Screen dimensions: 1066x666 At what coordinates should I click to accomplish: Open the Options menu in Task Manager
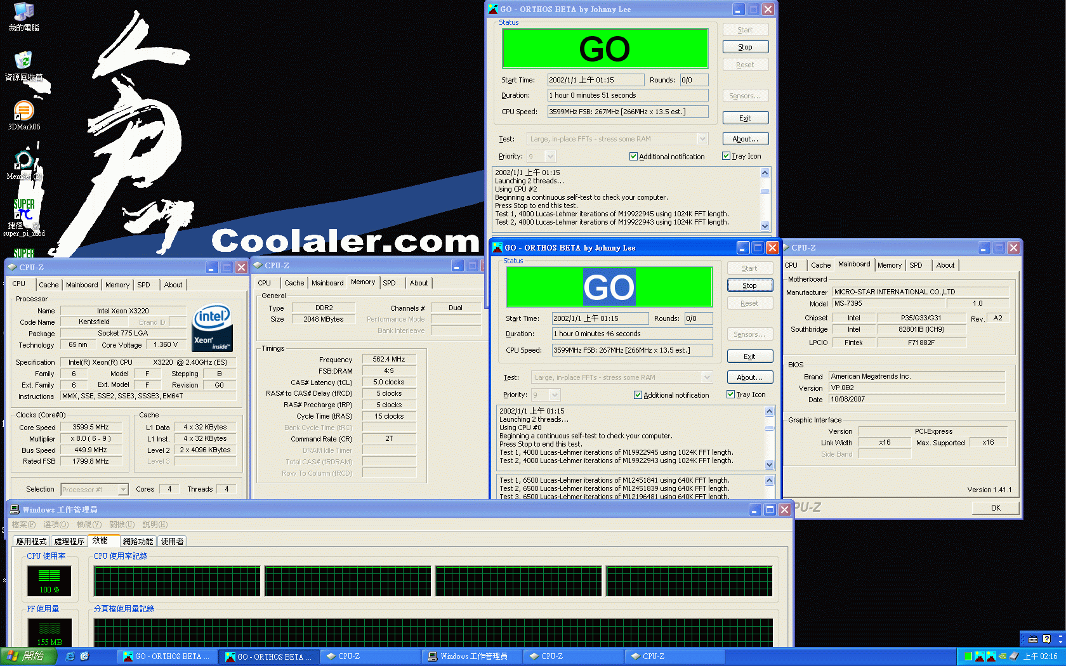[x=56, y=525]
